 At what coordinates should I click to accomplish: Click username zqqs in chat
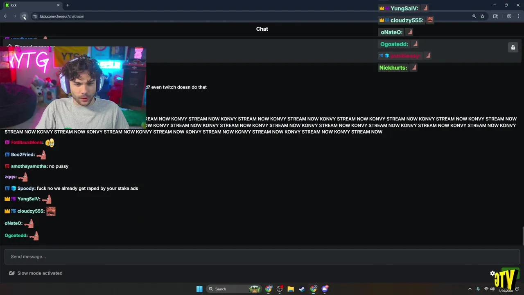(x=10, y=177)
